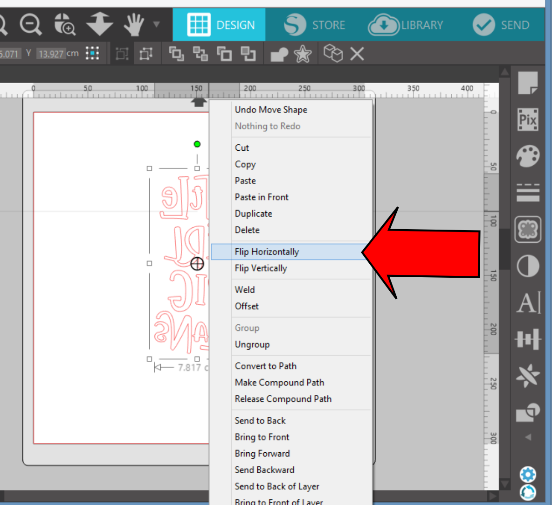Open the replicate windmill panel icon
552x505 pixels.
[528, 376]
